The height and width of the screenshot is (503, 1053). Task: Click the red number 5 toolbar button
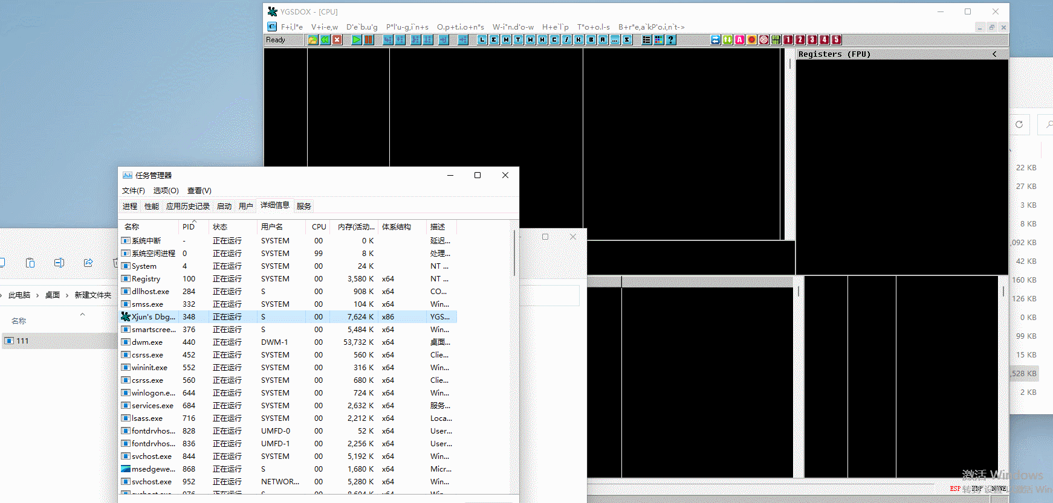tap(837, 40)
